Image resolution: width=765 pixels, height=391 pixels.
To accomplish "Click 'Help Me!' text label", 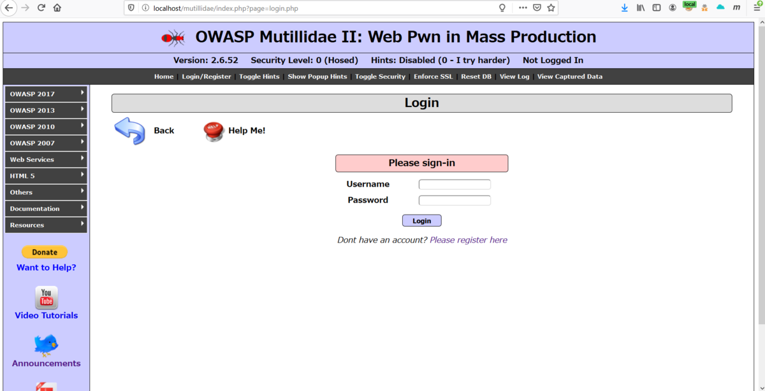I will point(247,131).
